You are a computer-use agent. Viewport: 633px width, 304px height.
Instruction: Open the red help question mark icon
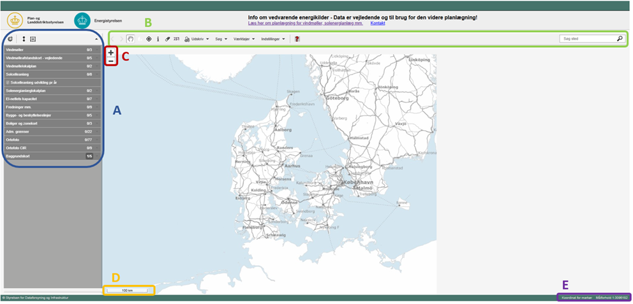pyautogui.click(x=297, y=39)
